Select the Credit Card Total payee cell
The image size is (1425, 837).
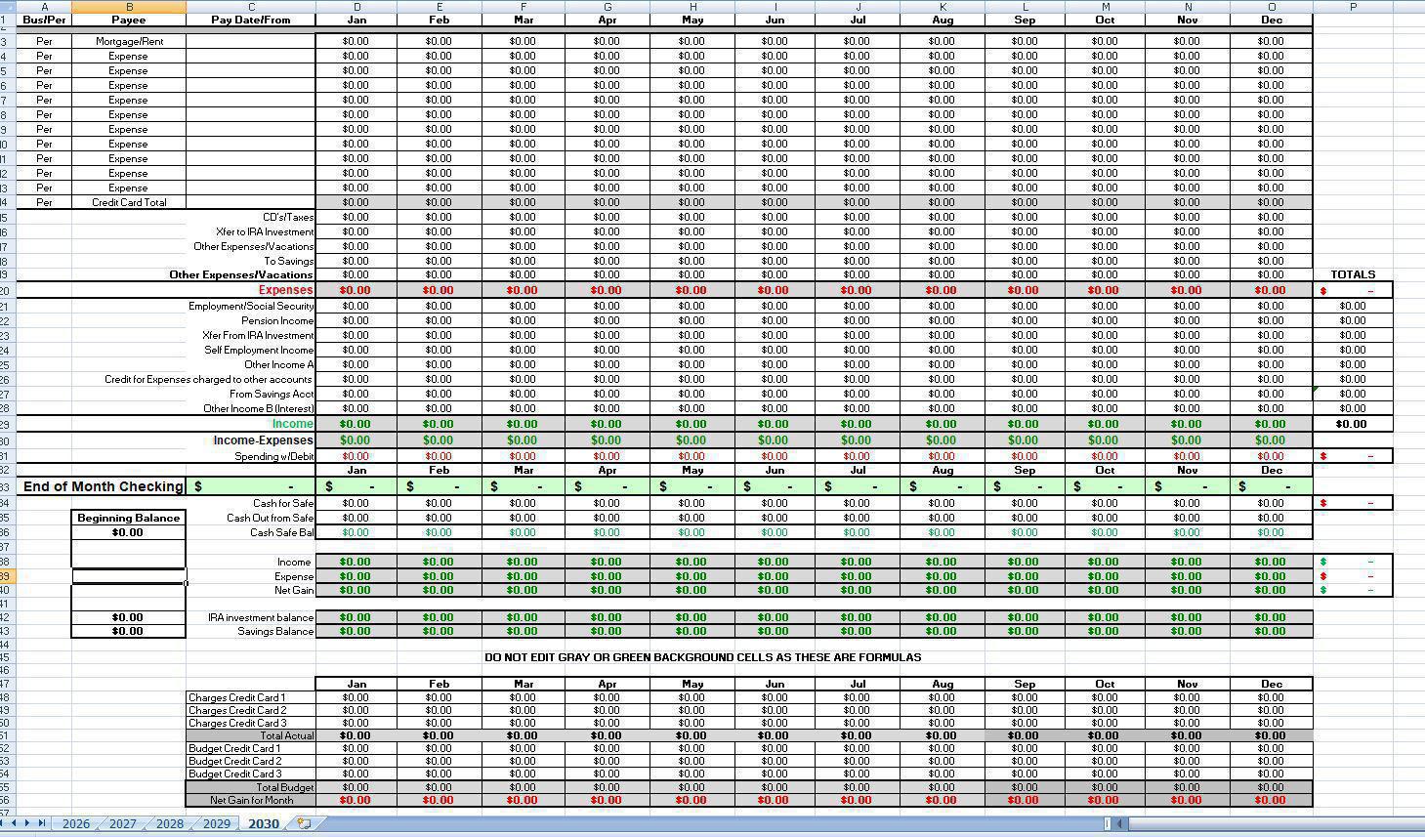[x=129, y=202]
